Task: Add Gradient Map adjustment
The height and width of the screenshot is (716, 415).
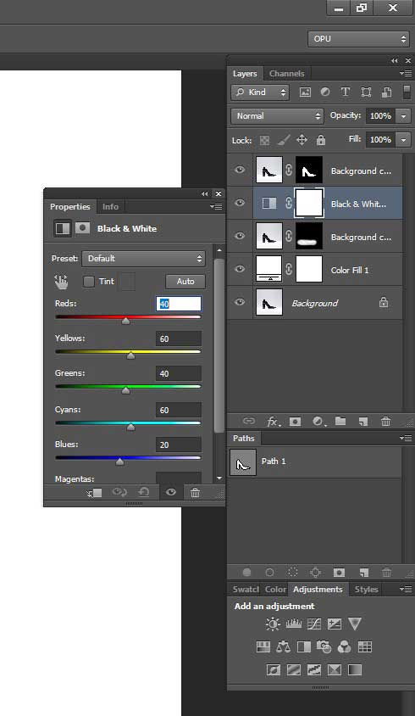Action: [355, 670]
